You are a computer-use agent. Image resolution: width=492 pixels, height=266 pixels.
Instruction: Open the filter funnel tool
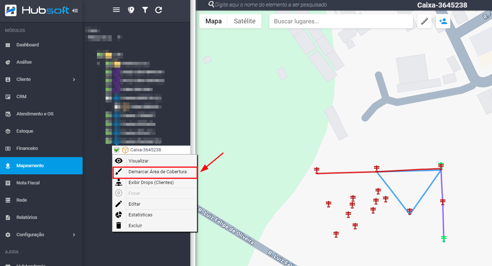click(x=145, y=10)
